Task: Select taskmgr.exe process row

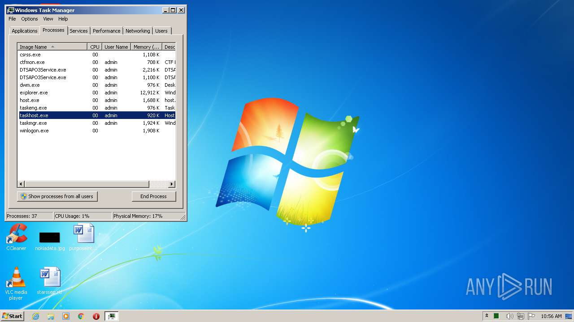Action: click(96, 123)
